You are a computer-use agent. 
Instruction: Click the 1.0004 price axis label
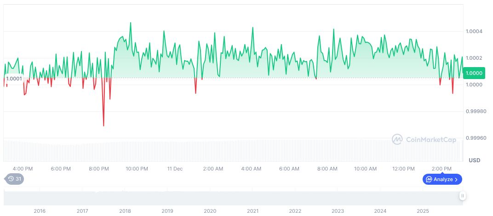(473, 32)
